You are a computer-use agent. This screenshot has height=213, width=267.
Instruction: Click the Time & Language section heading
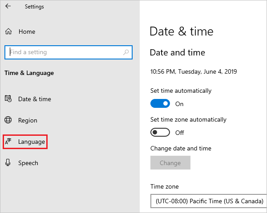(x=29, y=73)
